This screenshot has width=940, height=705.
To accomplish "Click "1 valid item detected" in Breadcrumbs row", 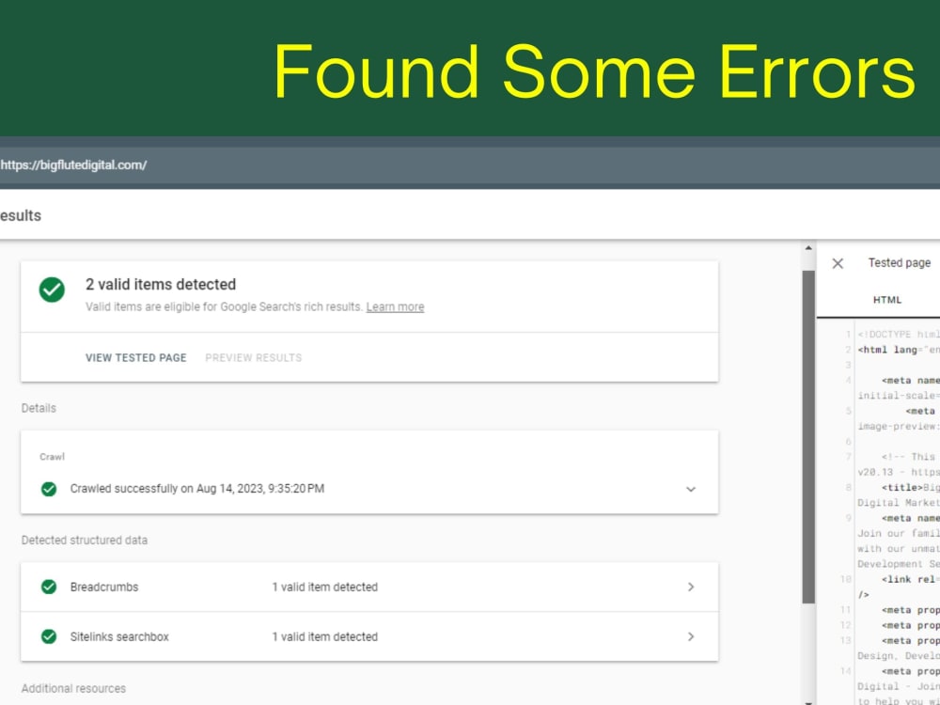I will (x=325, y=587).
